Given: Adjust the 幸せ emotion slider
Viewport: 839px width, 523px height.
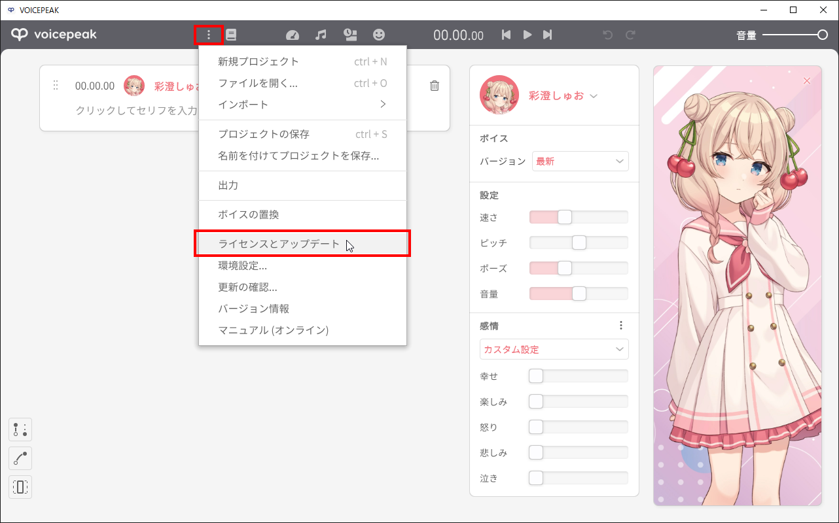Looking at the screenshot, I should click(579, 376).
